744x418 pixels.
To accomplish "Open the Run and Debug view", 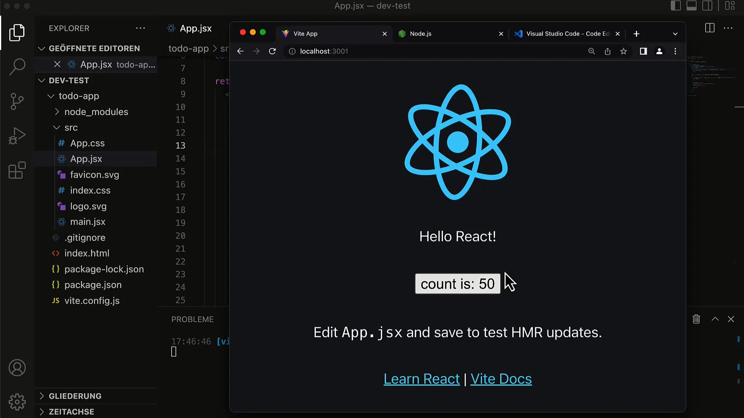I will point(17,136).
